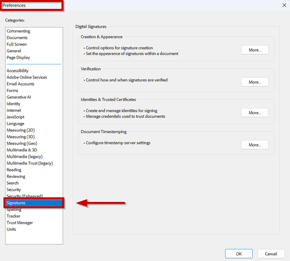Select the Multimedia Trust (legacy) category
This screenshot has height=261, width=290.
(30, 163)
